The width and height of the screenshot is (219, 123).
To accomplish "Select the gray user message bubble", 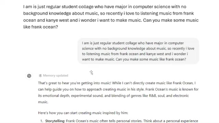I will pyautogui.click(x=138, y=51).
